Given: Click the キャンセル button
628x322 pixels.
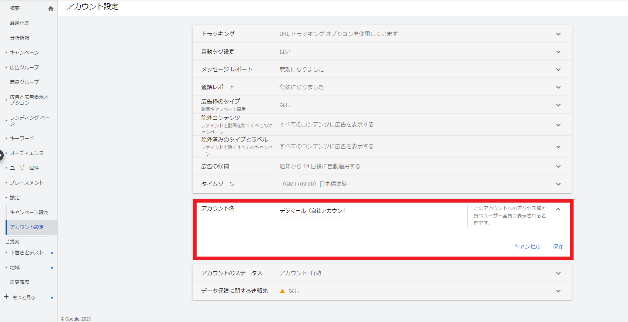Looking at the screenshot, I should click(x=527, y=247).
